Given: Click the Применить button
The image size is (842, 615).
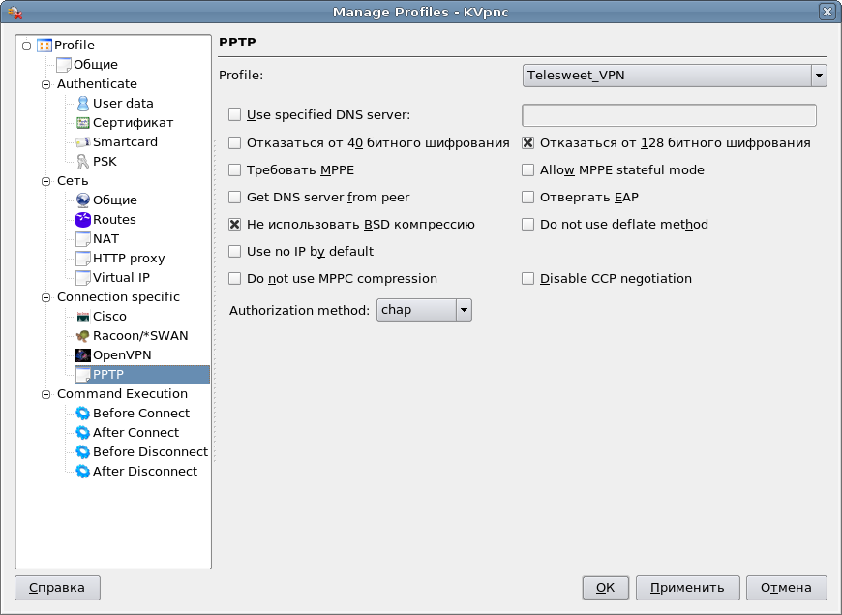Looking at the screenshot, I should point(687,588).
